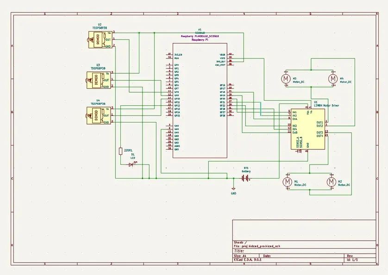The height and width of the screenshot is (275, 388).
Task: Click the 'U3' reference designator
Action: pos(98,65)
